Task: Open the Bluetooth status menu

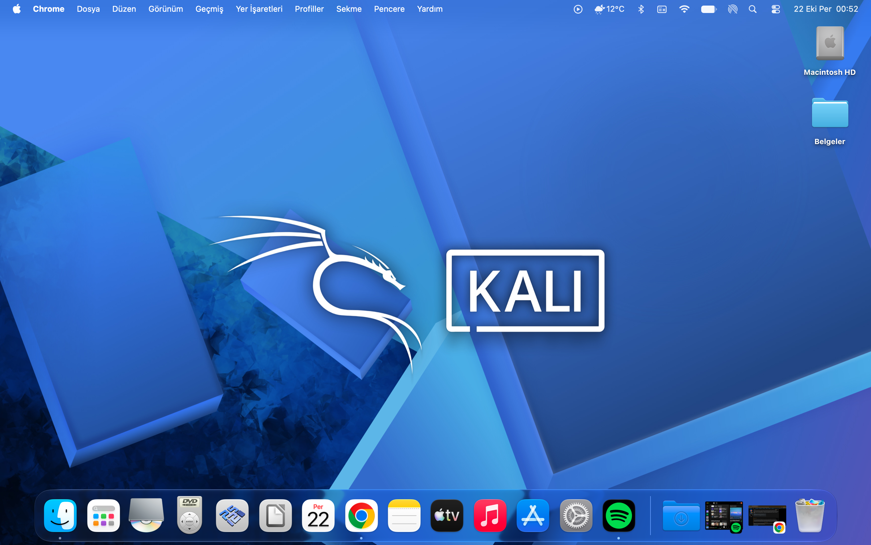Action: (x=641, y=9)
